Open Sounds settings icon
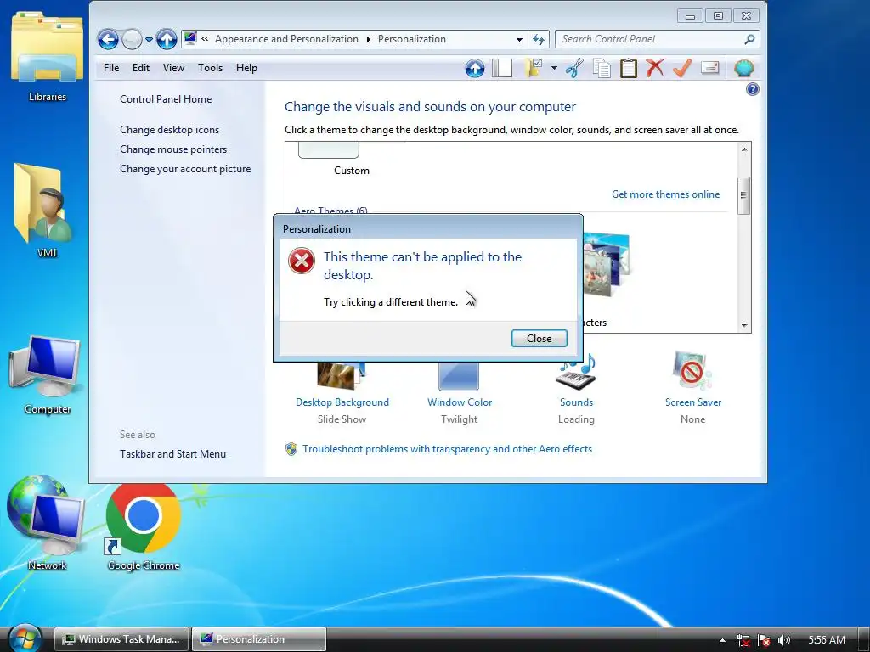The image size is (870, 652). pyautogui.click(x=576, y=372)
